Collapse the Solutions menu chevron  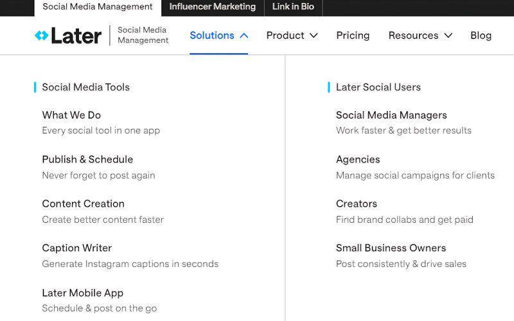pos(244,35)
